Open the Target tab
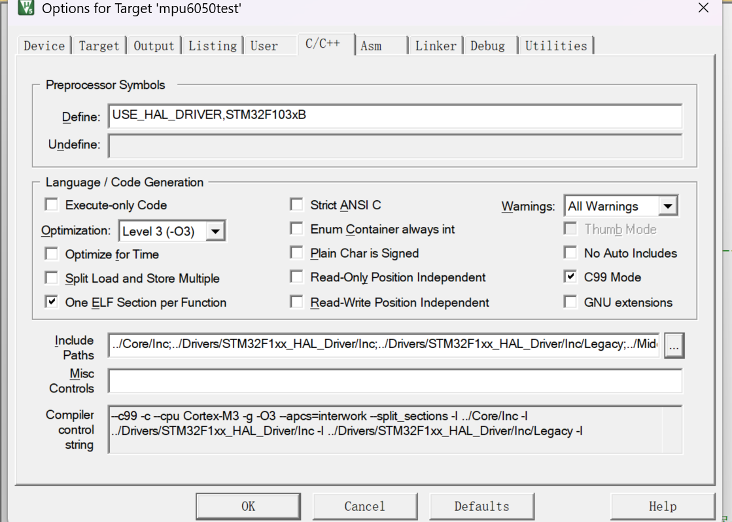 [99, 46]
